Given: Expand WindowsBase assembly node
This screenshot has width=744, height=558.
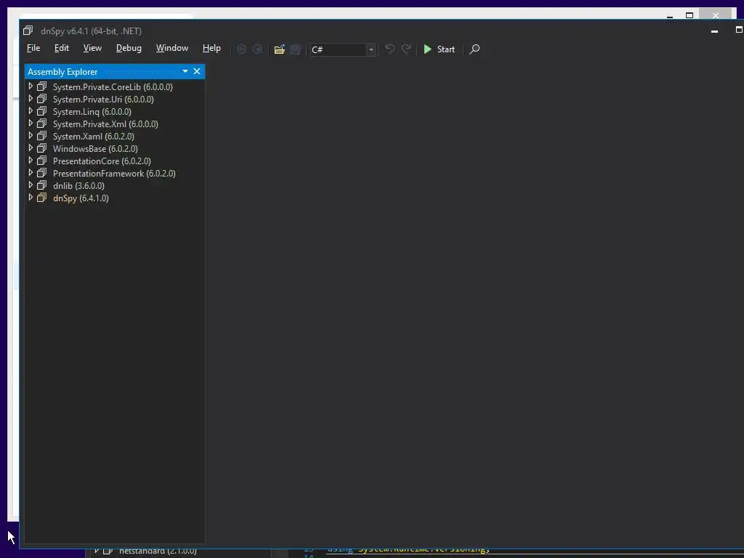Looking at the screenshot, I should tap(31, 148).
